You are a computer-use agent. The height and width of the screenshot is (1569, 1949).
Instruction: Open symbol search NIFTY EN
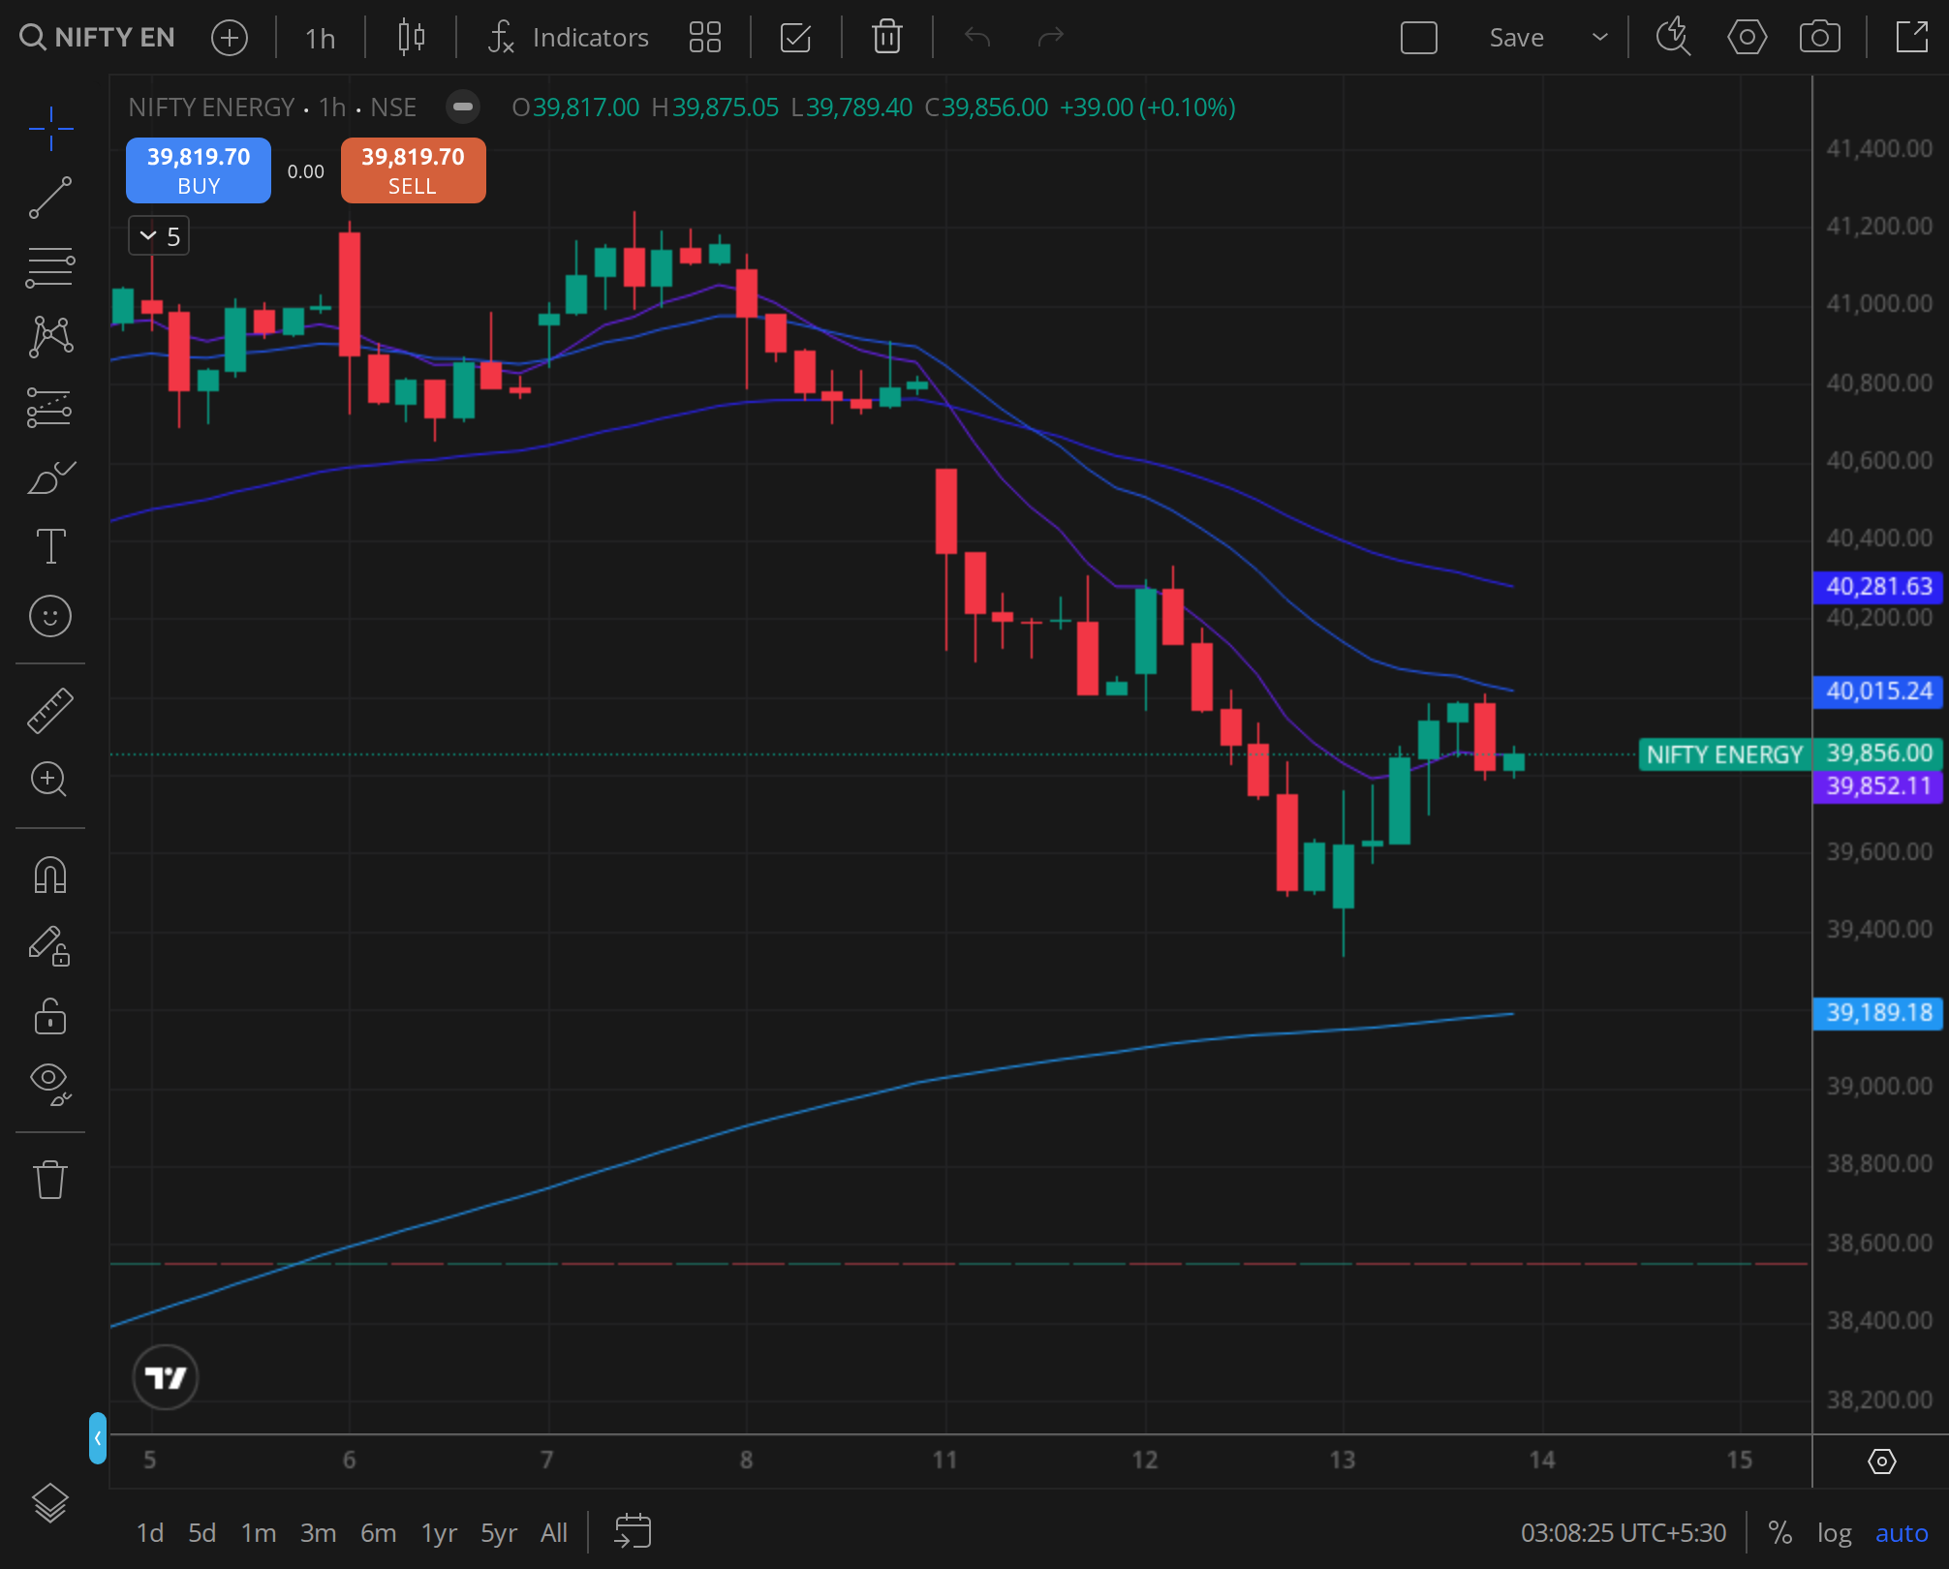(x=97, y=38)
